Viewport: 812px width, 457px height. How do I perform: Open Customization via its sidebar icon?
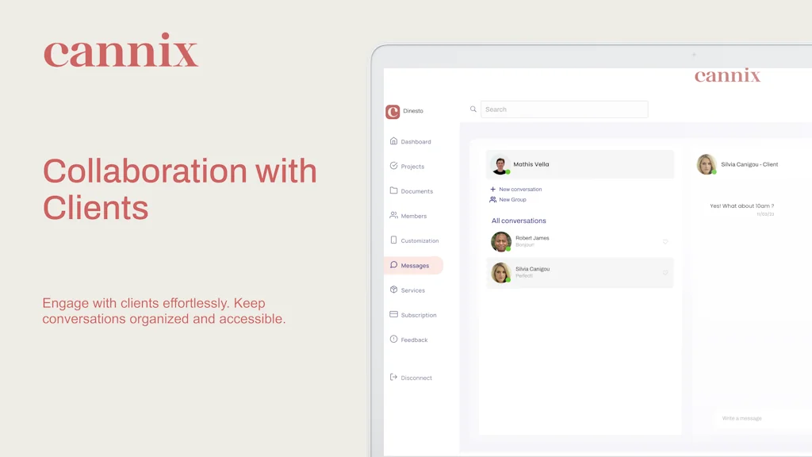pos(393,240)
